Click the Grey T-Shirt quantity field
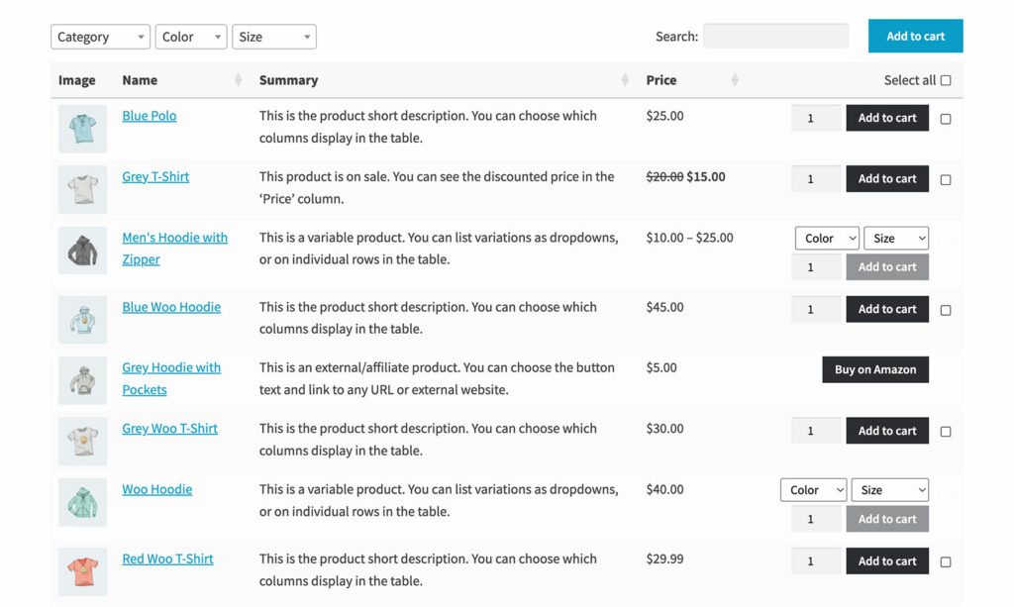The image size is (1014, 607). tap(816, 178)
